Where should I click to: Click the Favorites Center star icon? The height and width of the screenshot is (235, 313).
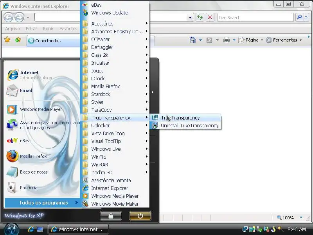pyautogui.click(x=7, y=40)
